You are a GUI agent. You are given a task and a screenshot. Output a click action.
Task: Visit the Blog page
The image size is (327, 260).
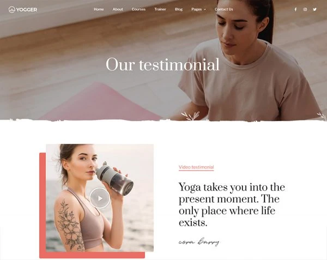pyautogui.click(x=179, y=9)
